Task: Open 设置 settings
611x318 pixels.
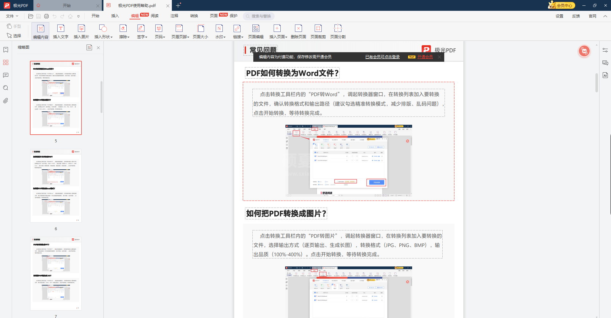Action: click(x=559, y=16)
